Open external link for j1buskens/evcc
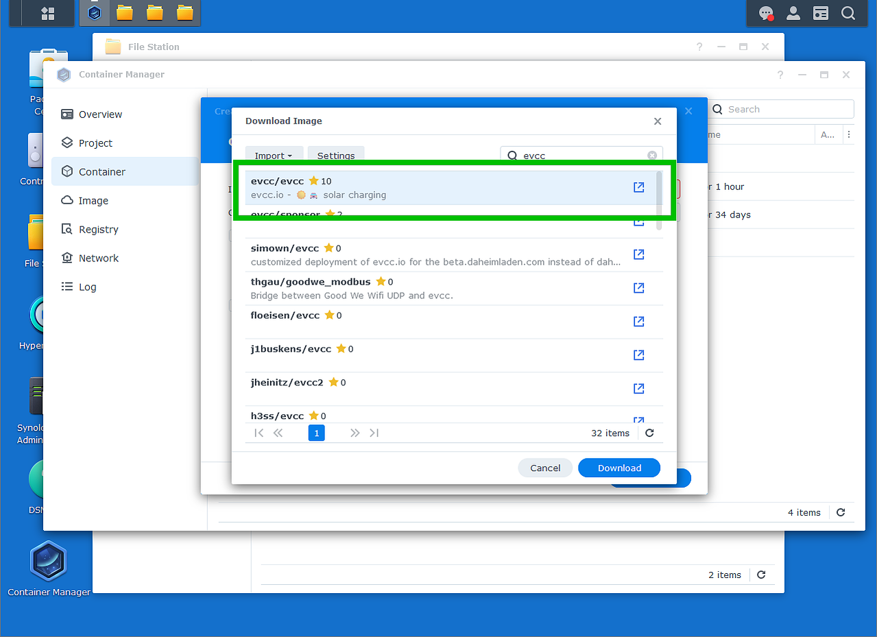The image size is (877, 637). [x=638, y=355]
